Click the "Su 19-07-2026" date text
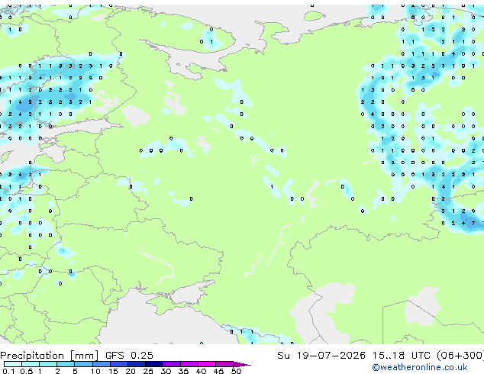Screen dimensions: 484x374 (321, 355)
